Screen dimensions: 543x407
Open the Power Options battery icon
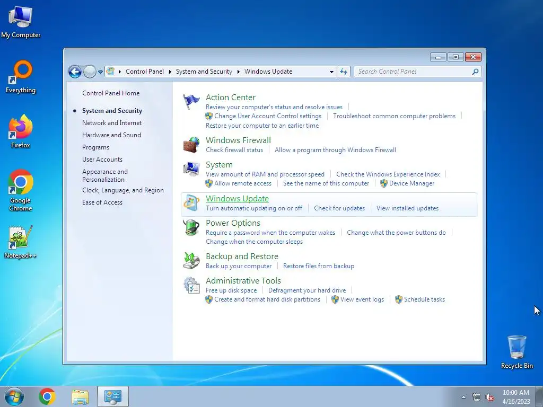pos(191,227)
